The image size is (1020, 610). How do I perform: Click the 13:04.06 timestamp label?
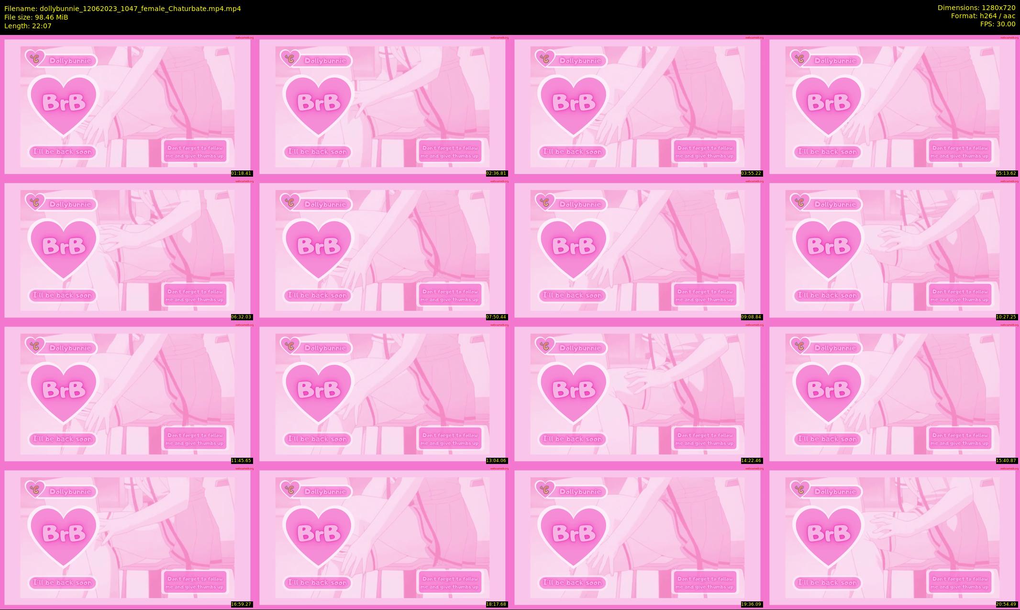coord(496,461)
